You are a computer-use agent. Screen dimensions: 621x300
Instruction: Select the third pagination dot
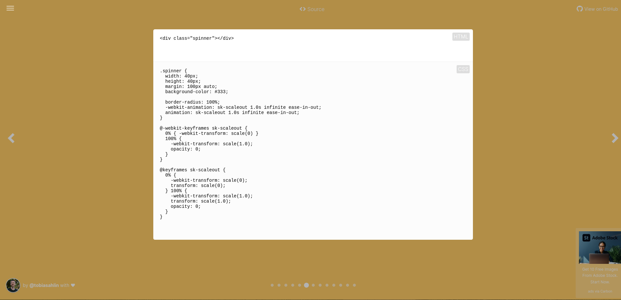point(286,285)
